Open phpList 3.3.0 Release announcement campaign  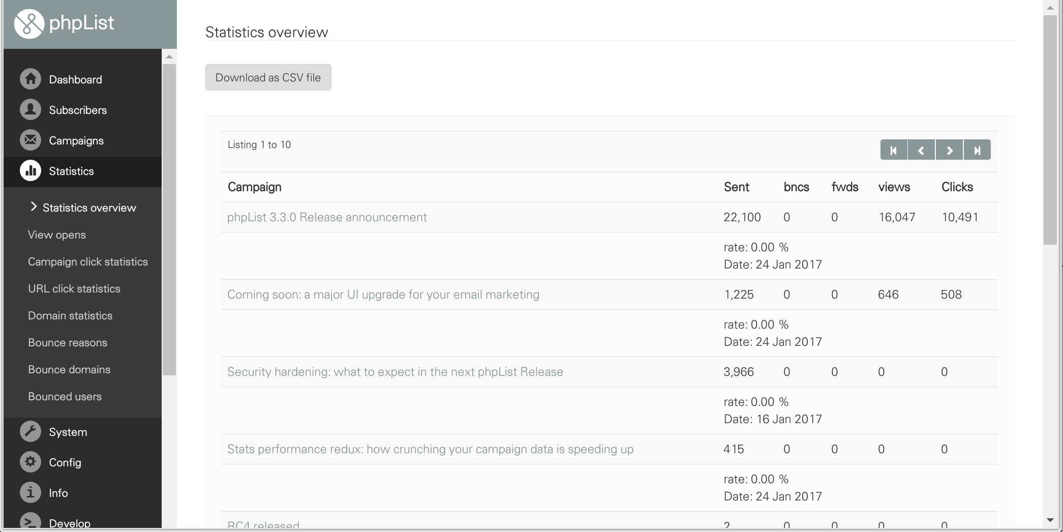[x=327, y=217]
